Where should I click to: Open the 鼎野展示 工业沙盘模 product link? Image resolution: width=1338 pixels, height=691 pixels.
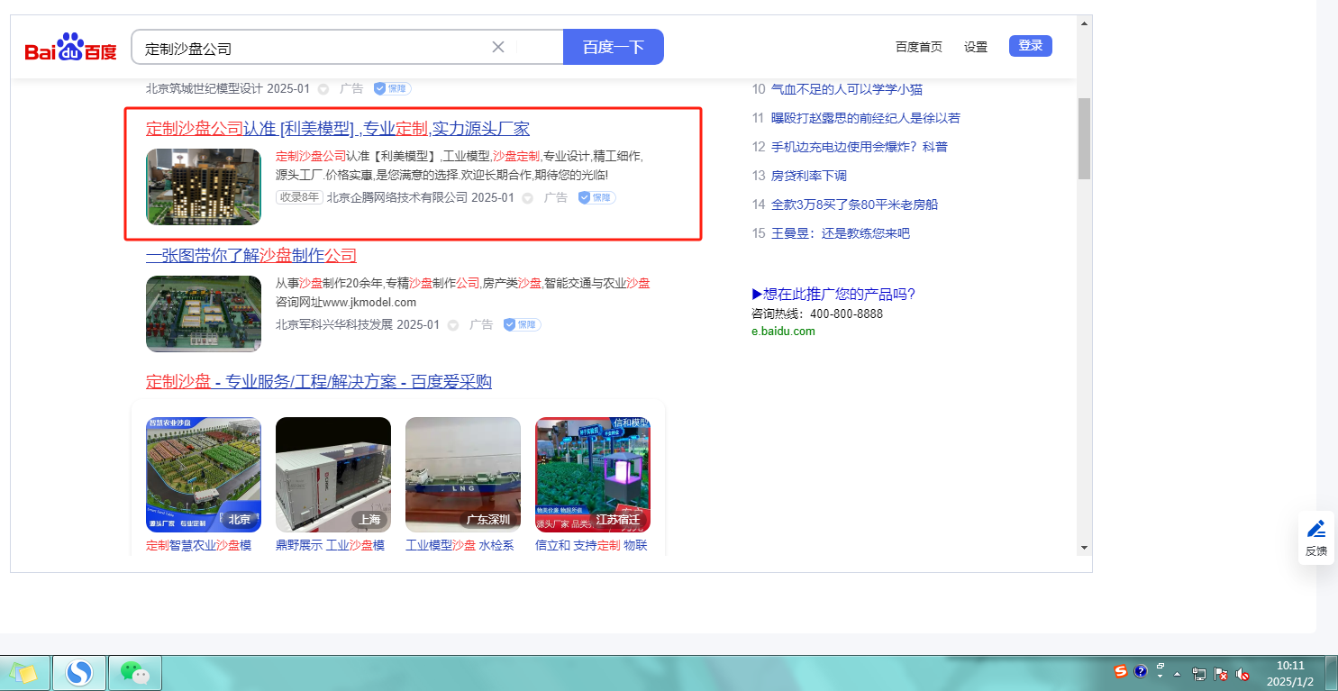click(331, 545)
